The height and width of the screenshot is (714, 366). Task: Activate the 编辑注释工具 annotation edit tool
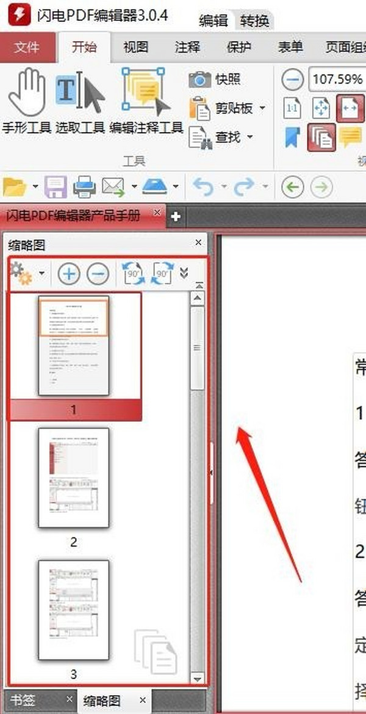pyautogui.click(x=146, y=100)
